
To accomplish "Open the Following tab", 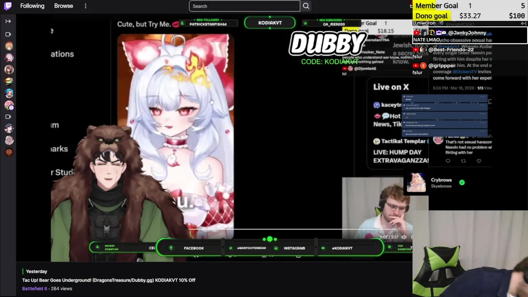I will (x=32, y=6).
